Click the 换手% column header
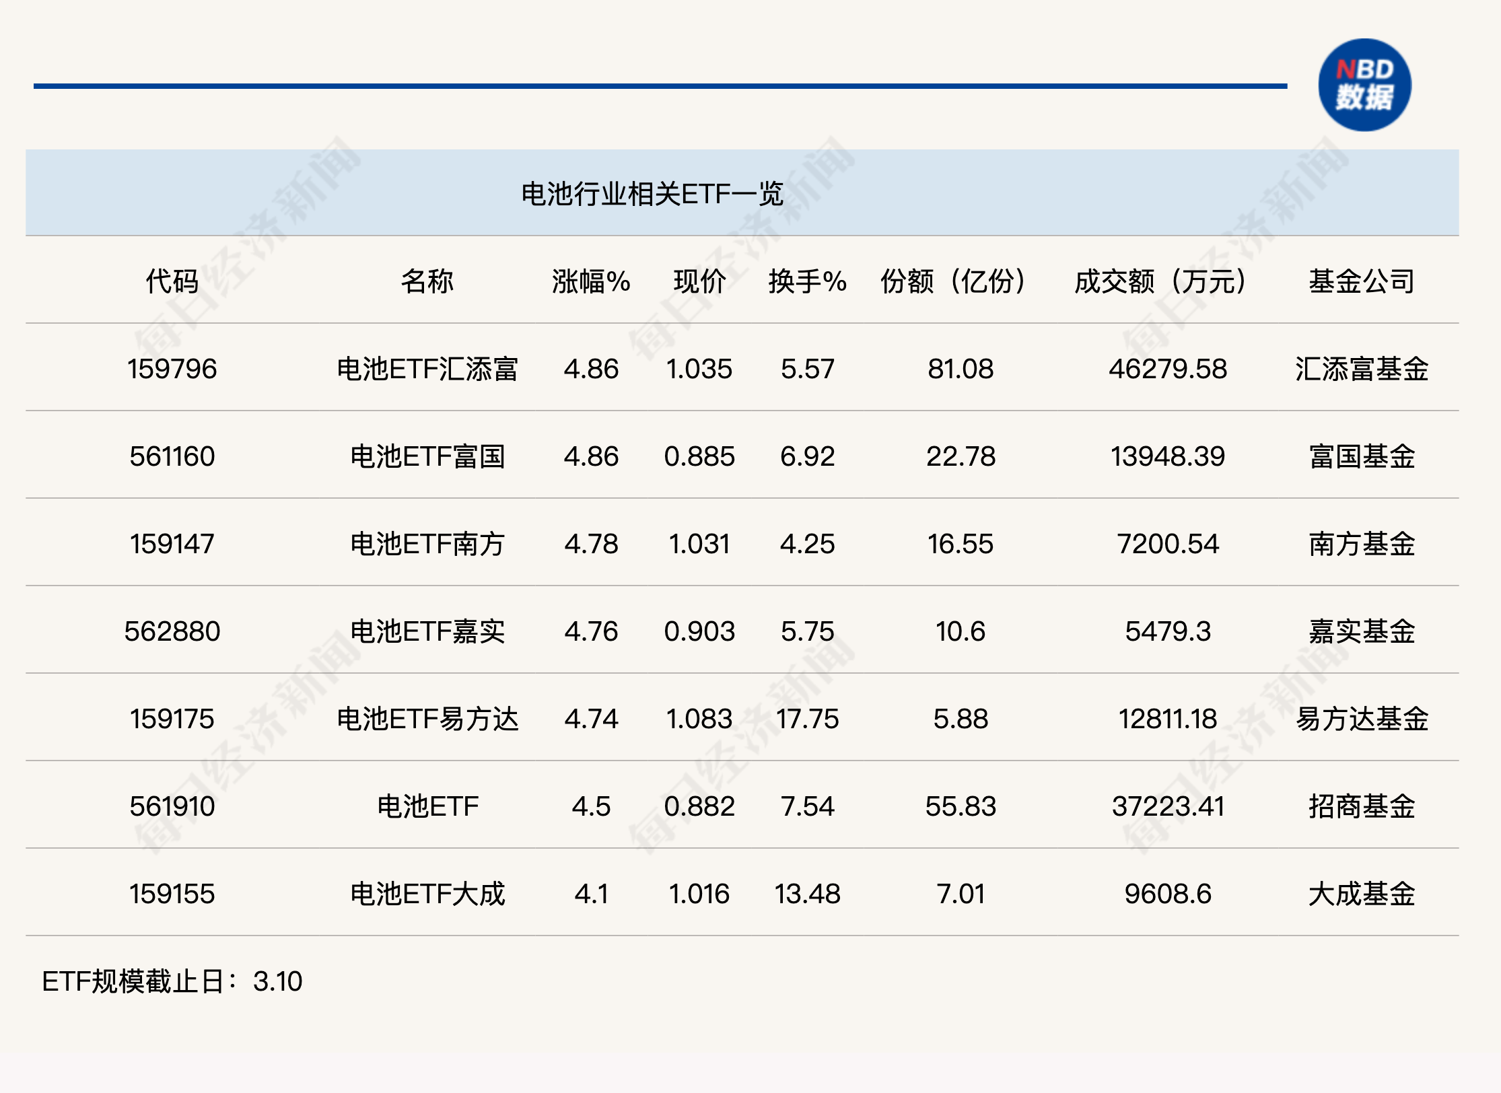 pyautogui.click(x=807, y=281)
